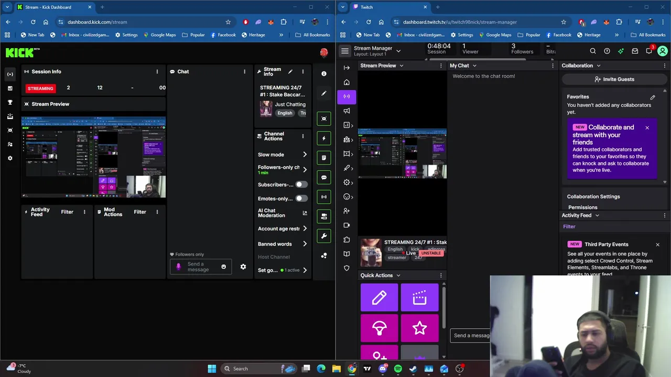Image resolution: width=671 pixels, height=377 pixels.
Task: Click the info circle icon in Kick right rail
Action: 324,74
